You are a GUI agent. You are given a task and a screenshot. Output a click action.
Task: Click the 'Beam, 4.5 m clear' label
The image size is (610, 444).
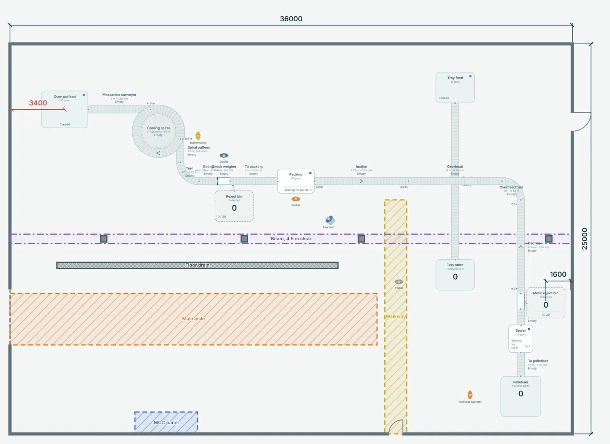(x=291, y=239)
